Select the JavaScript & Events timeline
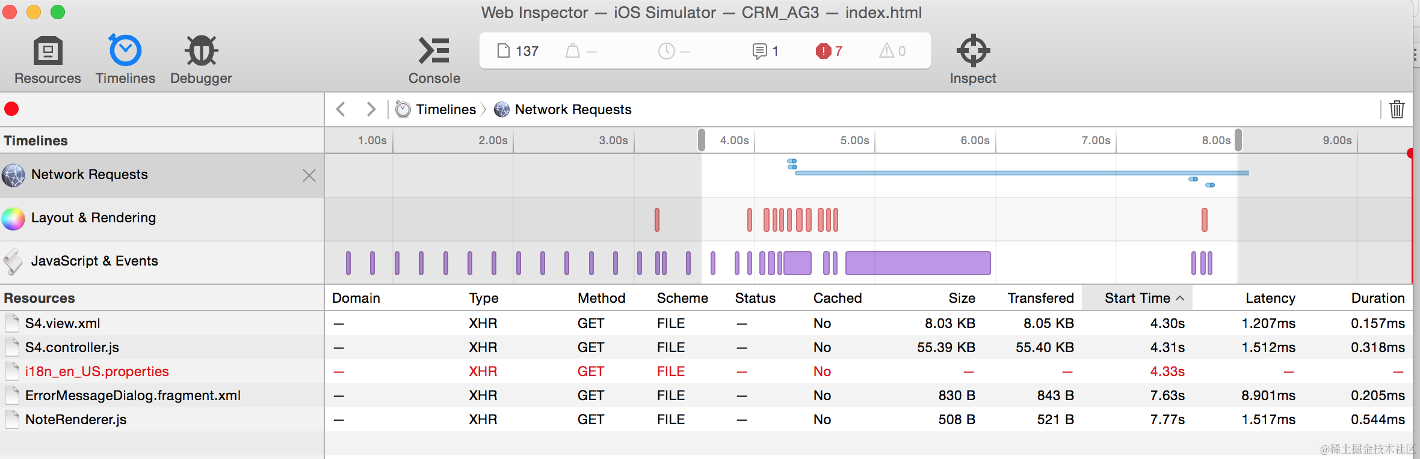 click(x=162, y=261)
